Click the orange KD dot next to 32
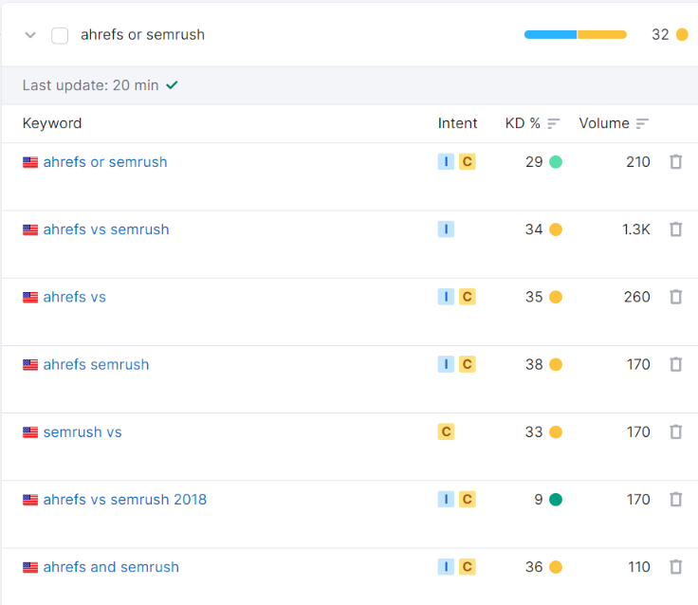 (682, 34)
